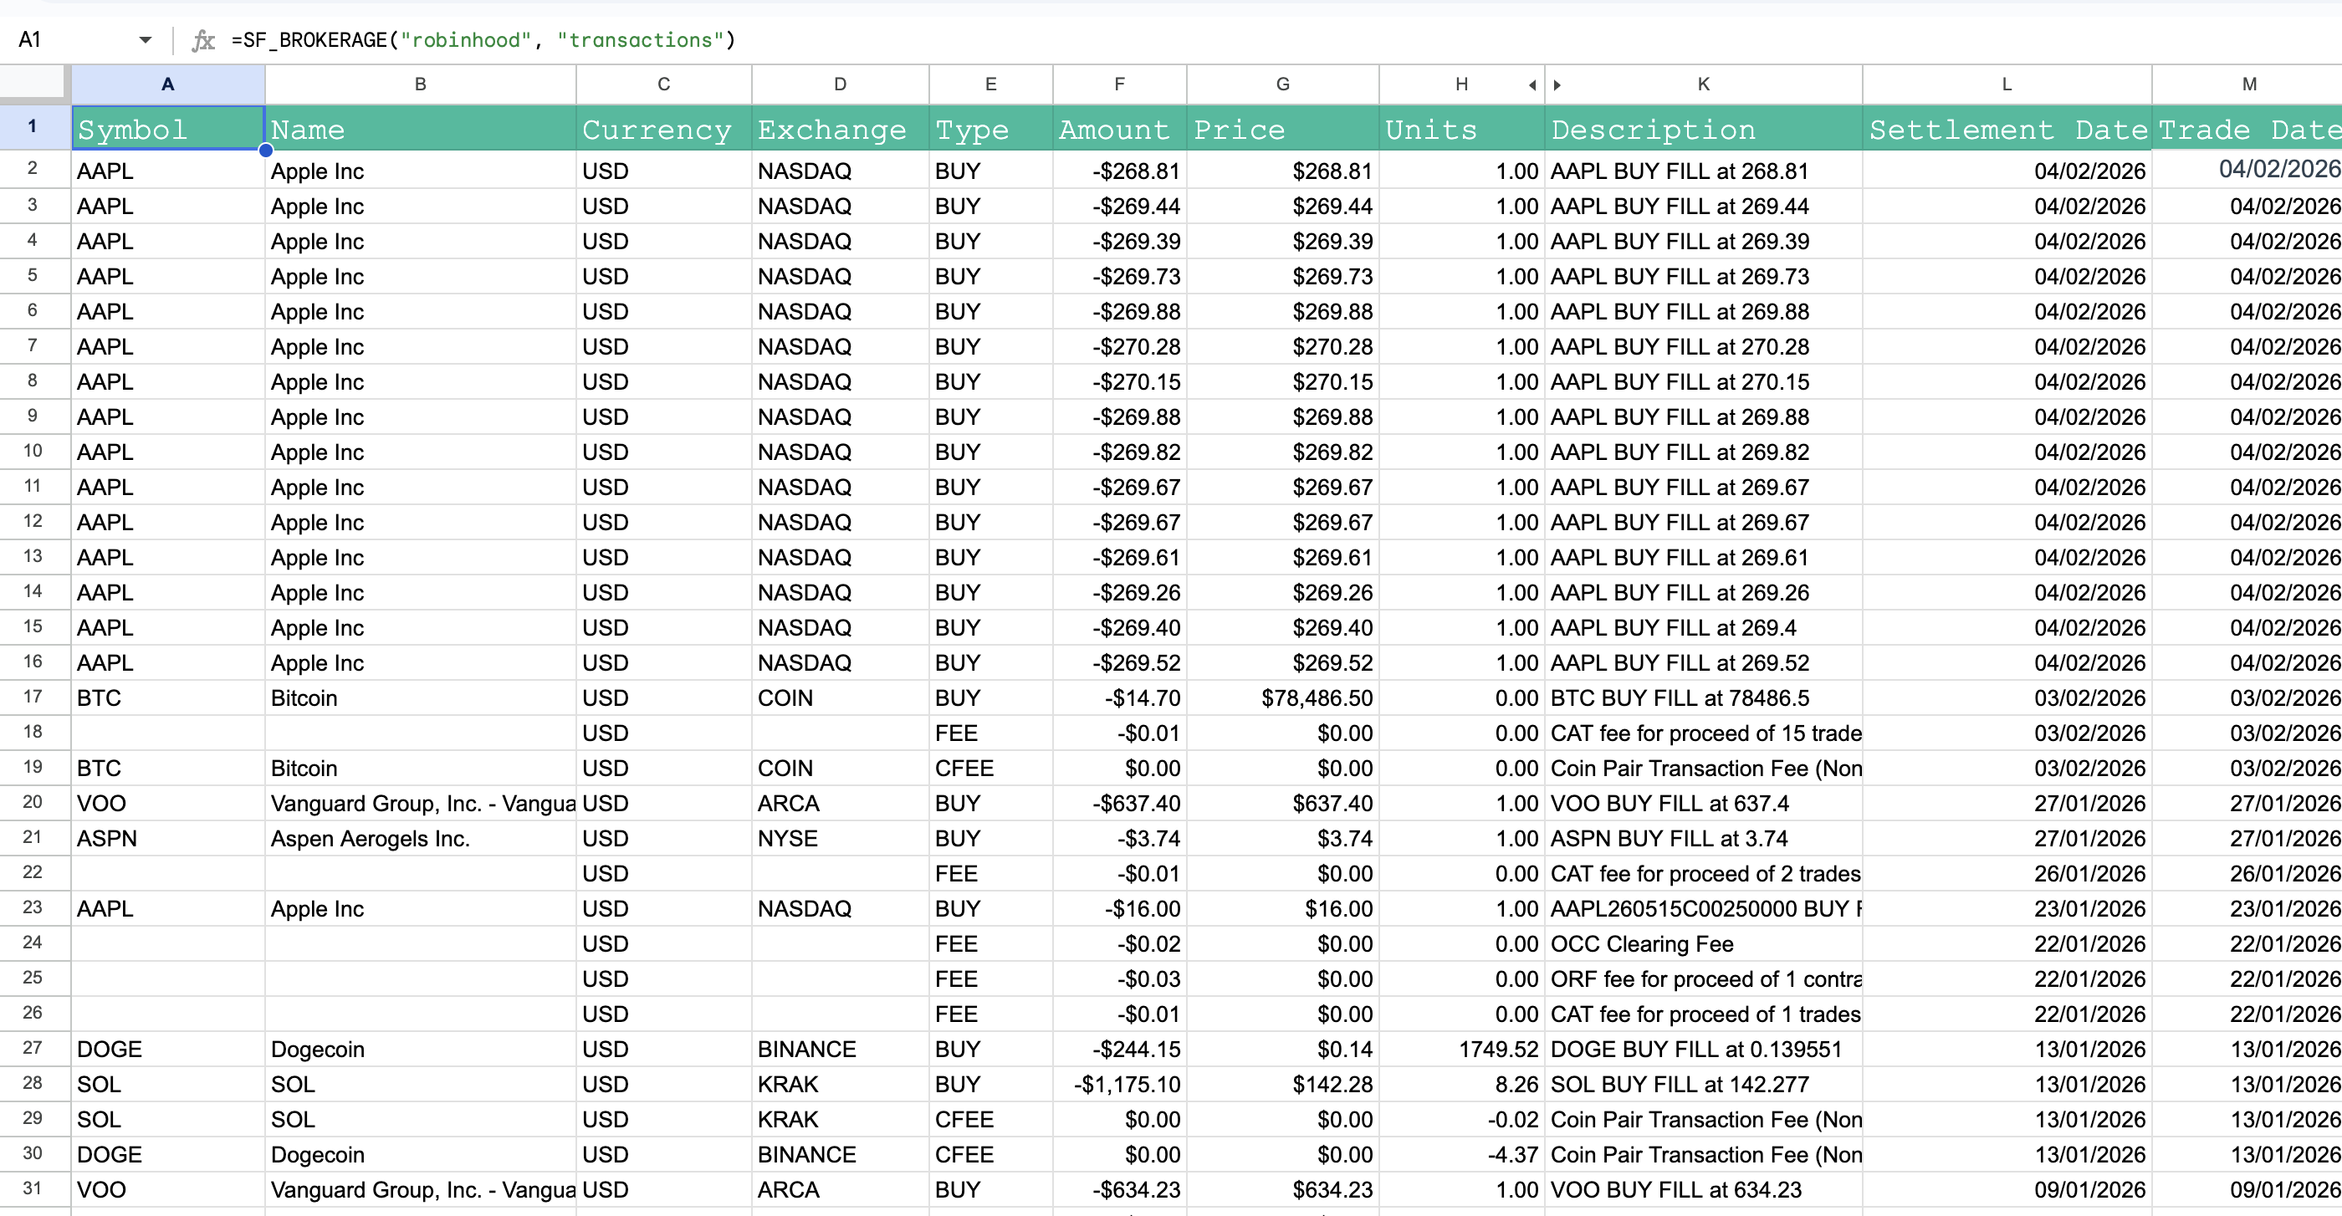The image size is (2342, 1216).
Task: Select column A header
Action: click(168, 84)
